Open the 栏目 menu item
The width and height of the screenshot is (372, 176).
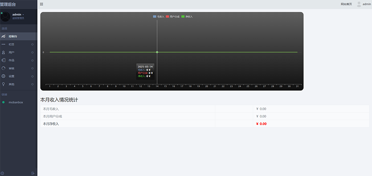coord(12,44)
